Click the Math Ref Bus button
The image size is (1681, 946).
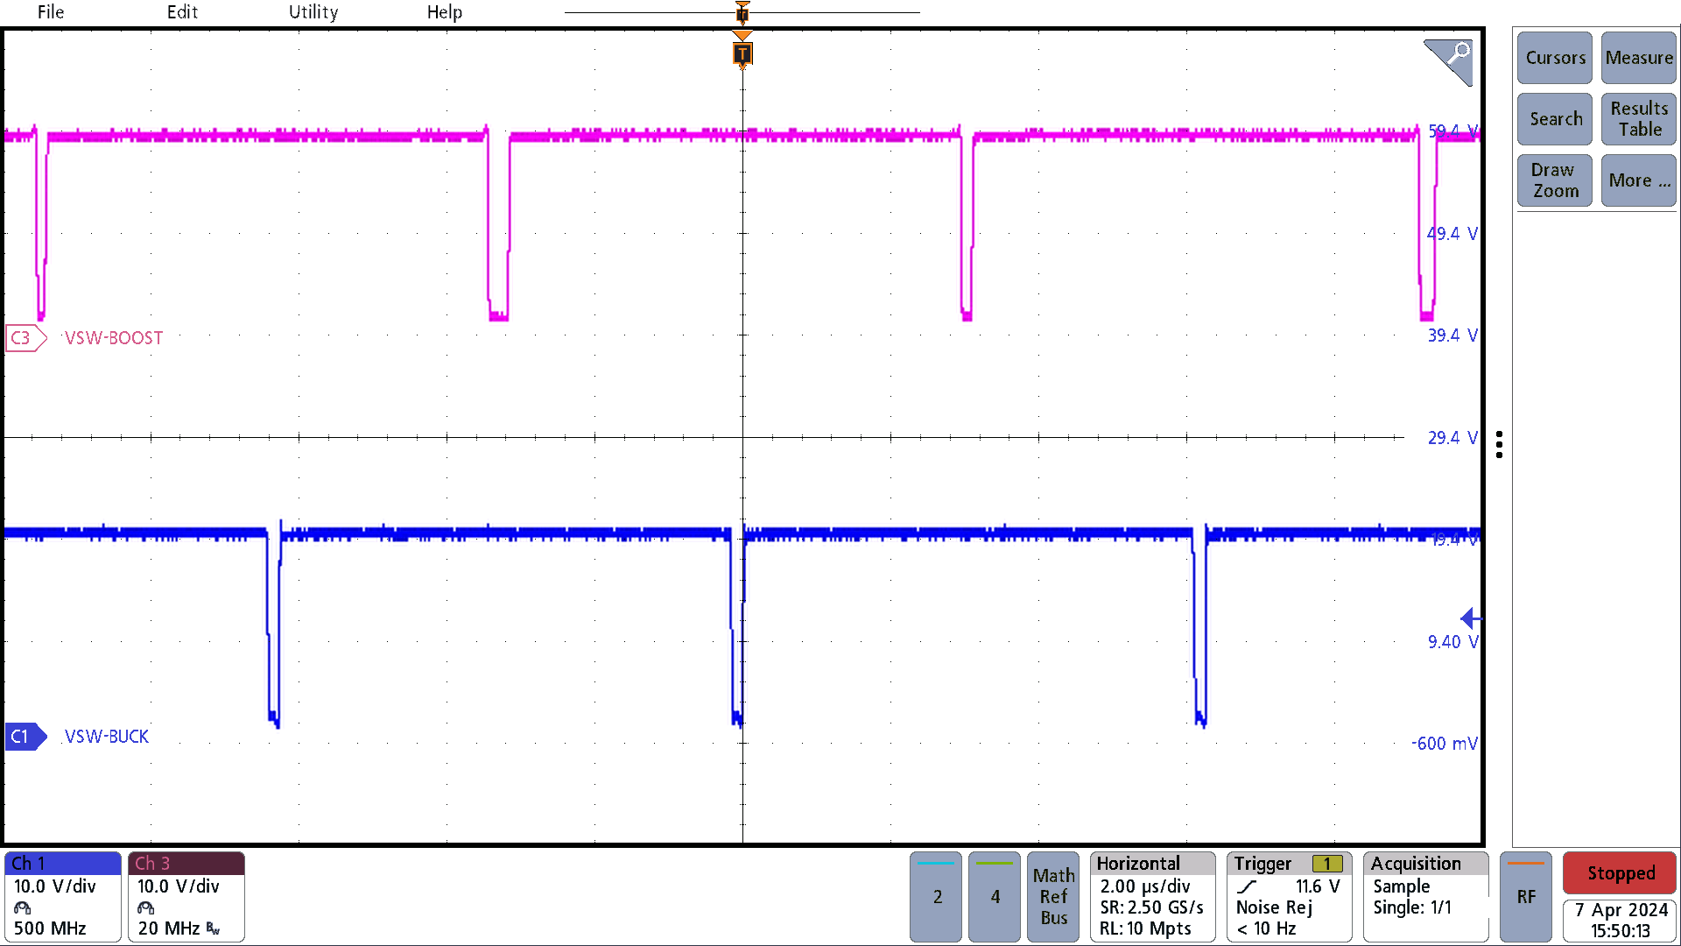[x=1053, y=897]
